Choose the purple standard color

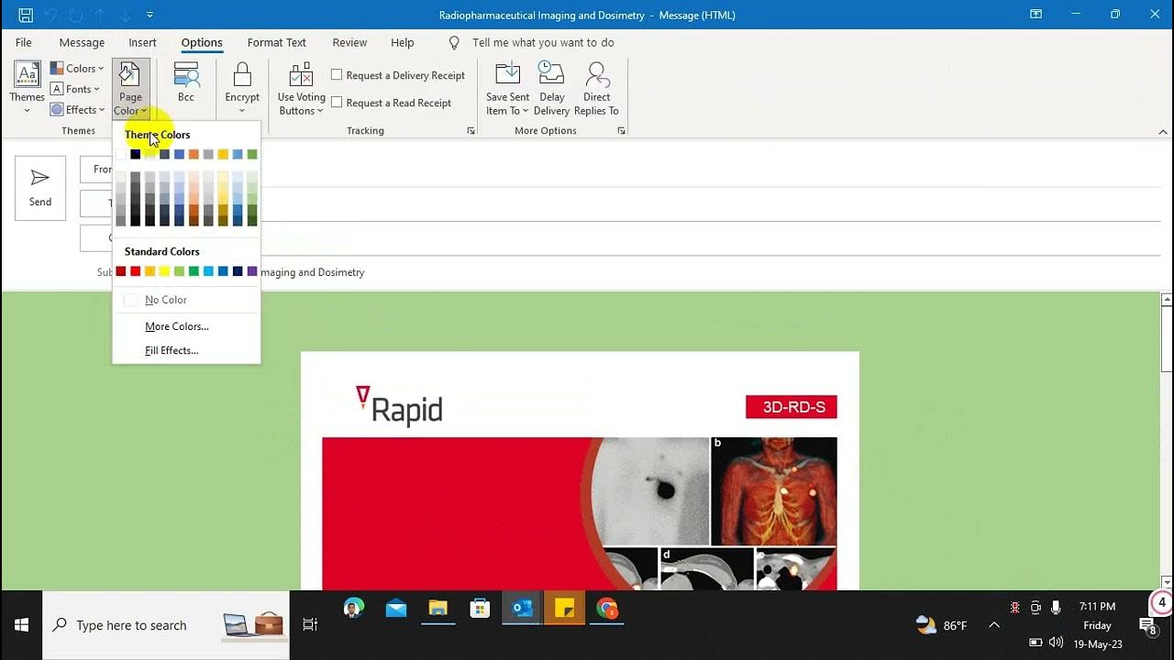[252, 271]
